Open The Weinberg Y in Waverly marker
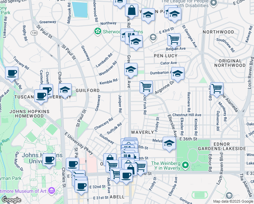Screen dimensions: 254x204 pyautogui.click(x=185, y=166)
